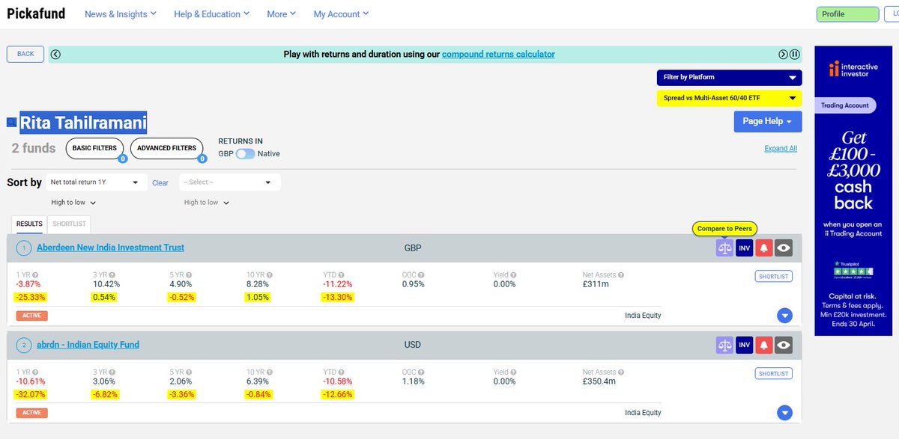Click Net Assets help icon in abrdn row
Image resolution: width=899 pixels, height=439 pixels.
pos(623,372)
